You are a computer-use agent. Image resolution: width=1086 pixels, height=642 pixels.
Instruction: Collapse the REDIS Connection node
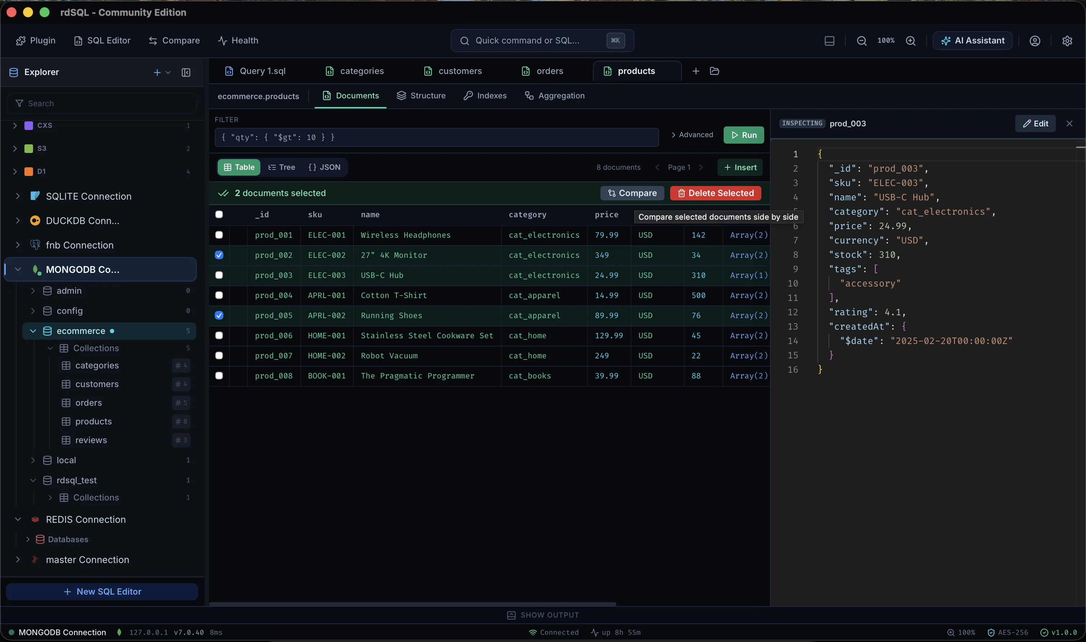tap(18, 519)
